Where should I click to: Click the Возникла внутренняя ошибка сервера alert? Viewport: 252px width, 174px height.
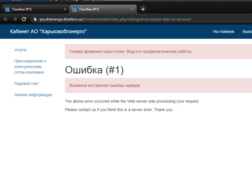tap(159, 85)
